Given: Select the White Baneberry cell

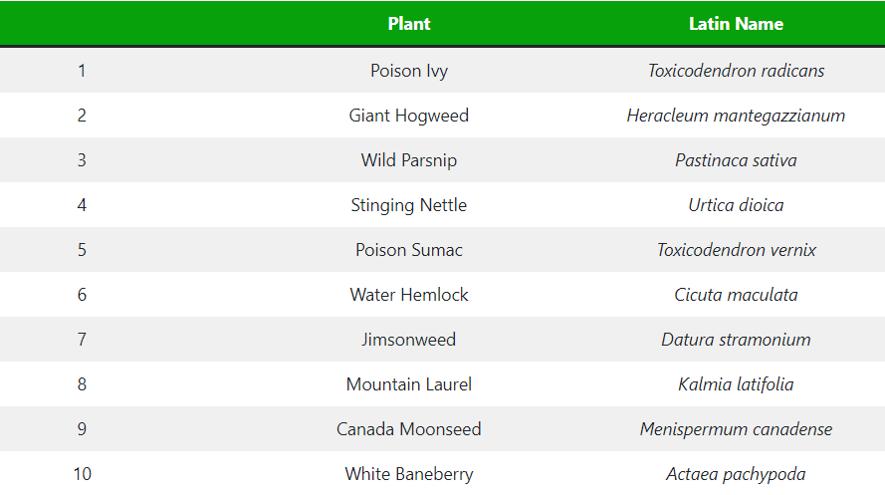Looking at the screenshot, I should (408, 474).
